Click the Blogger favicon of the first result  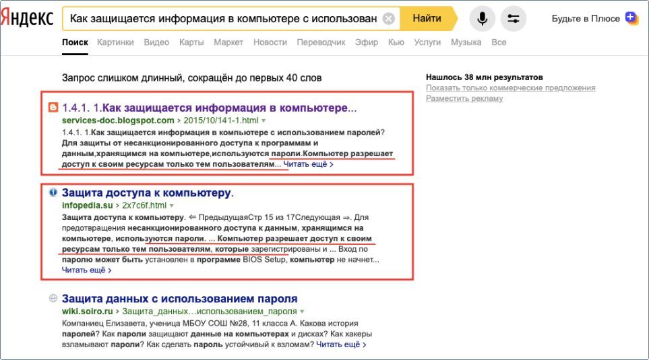53,108
